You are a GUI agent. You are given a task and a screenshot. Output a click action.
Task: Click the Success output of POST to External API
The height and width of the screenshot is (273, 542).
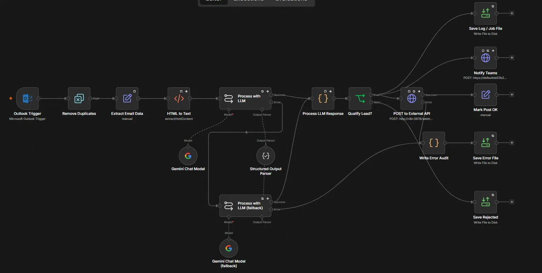pyautogui.click(x=423, y=95)
